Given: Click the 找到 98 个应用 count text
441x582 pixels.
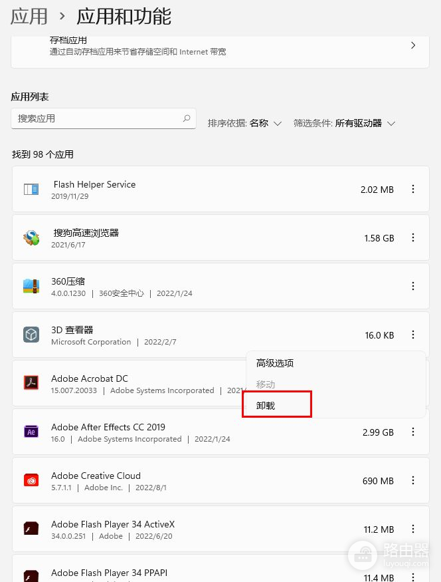Looking at the screenshot, I should tap(43, 154).
